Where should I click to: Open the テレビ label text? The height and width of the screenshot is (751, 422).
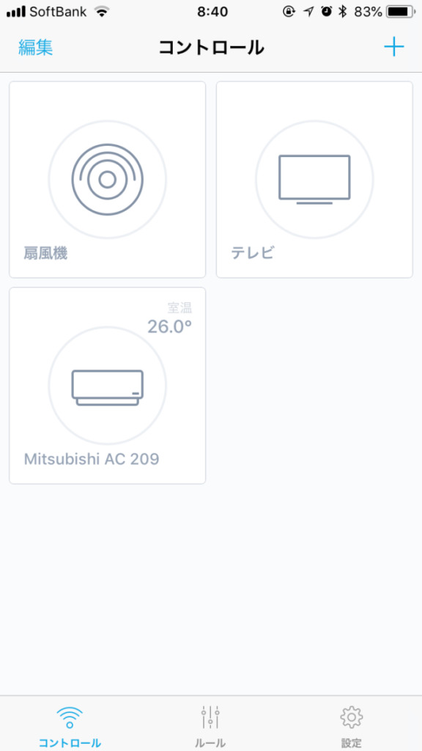[253, 253]
